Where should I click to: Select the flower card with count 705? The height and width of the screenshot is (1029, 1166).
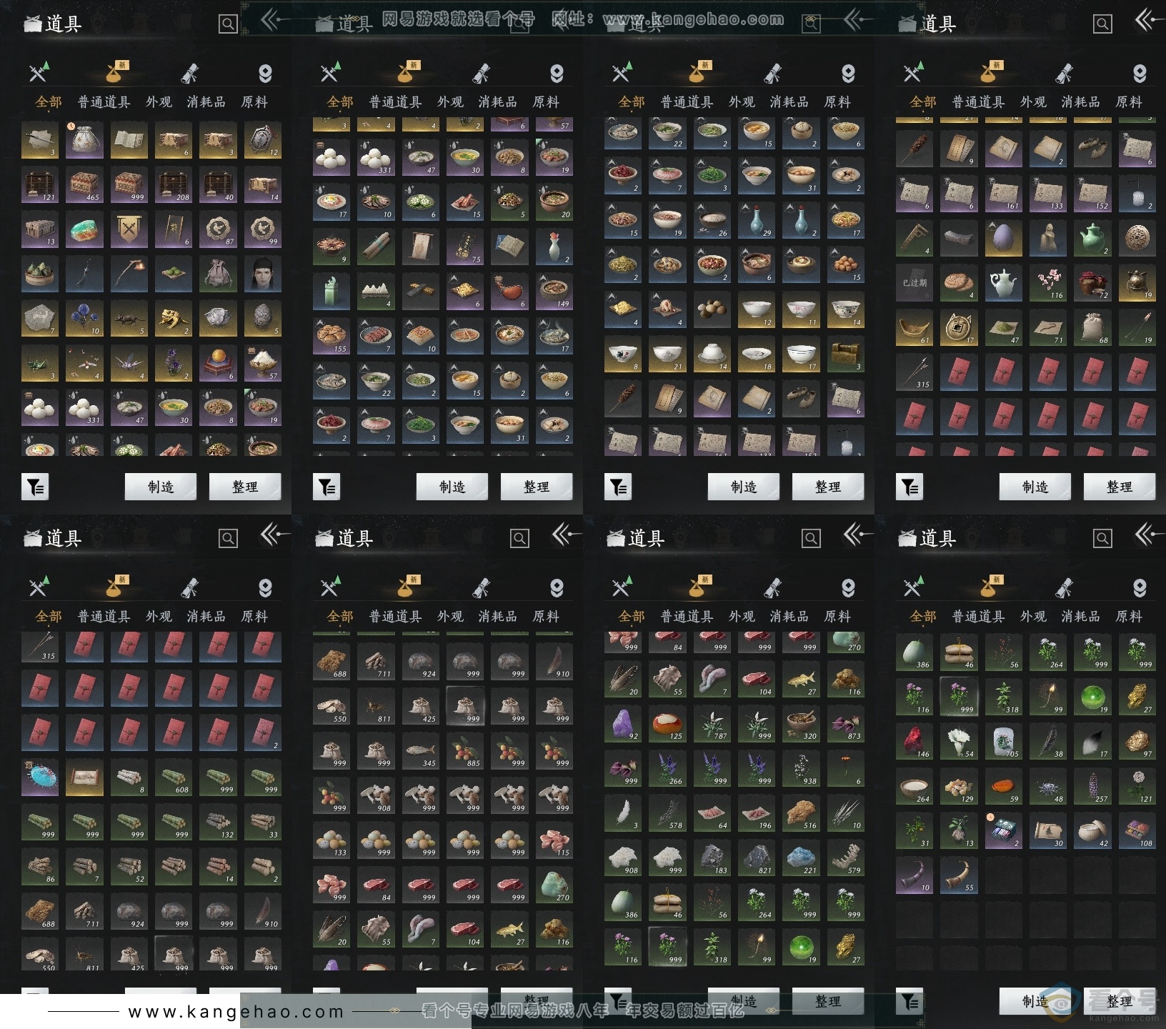pyautogui.click(x=1004, y=741)
